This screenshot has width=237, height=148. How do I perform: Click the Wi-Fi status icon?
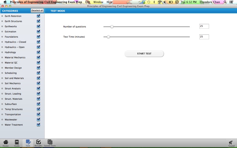click(x=159, y=2)
